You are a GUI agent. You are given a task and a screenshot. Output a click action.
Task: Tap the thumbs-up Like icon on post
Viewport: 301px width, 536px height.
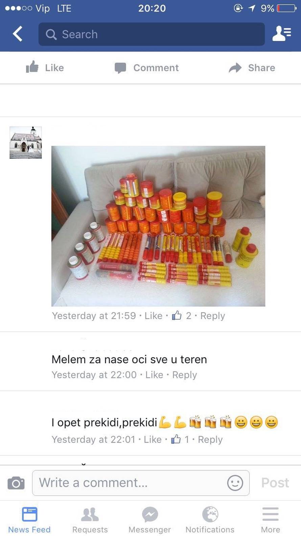[32, 67]
